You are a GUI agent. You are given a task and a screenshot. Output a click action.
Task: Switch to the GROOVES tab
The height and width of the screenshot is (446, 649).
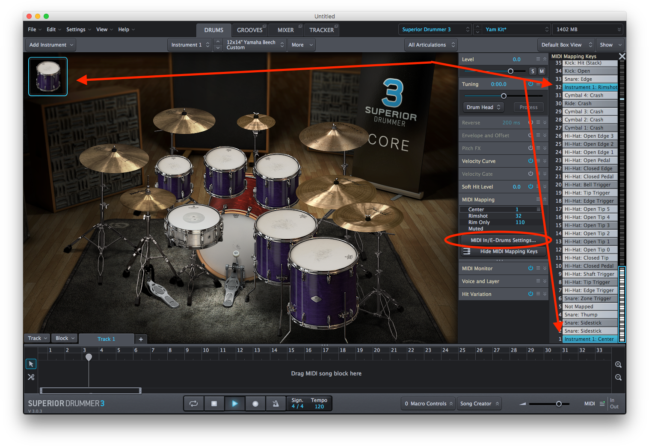pos(250,30)
